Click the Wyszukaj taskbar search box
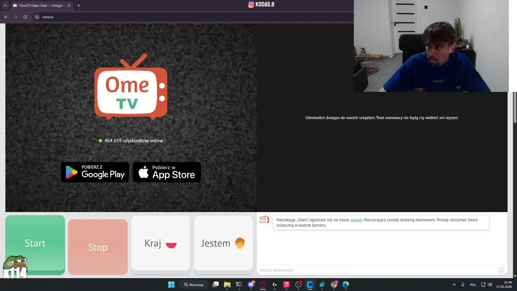Screen dimensions: 517x291 (193, 285)
